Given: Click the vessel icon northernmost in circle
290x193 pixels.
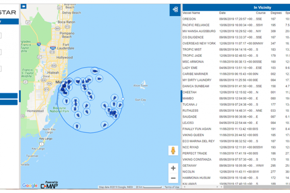Looking at the screenshot, I should [95, 71].
